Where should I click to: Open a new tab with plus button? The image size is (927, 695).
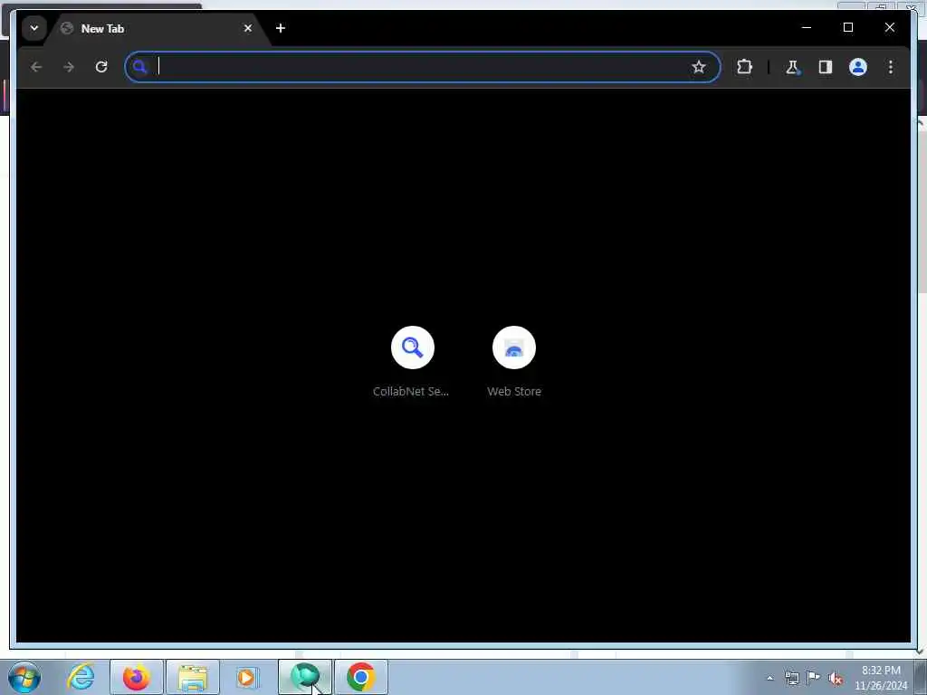click(x=281, y=28)
